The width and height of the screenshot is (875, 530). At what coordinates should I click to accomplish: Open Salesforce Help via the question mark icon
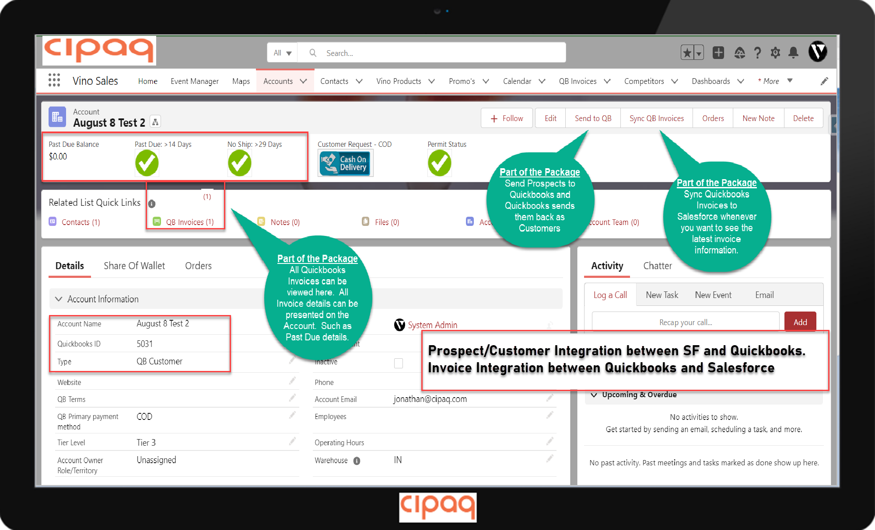point(757,52)
